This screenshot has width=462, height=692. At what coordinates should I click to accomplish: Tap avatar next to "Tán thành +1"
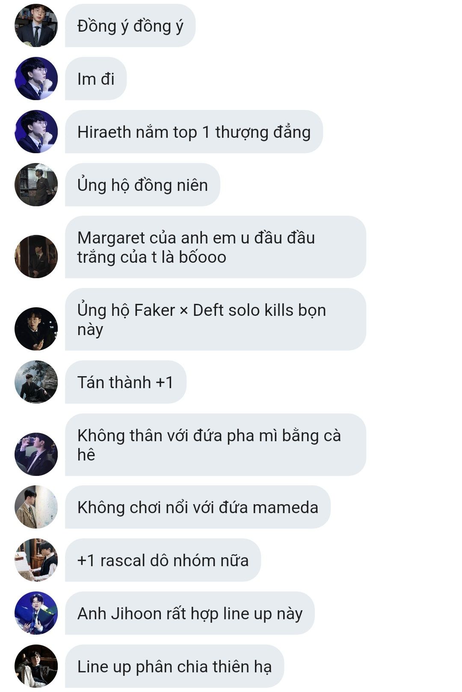(36, 382)
